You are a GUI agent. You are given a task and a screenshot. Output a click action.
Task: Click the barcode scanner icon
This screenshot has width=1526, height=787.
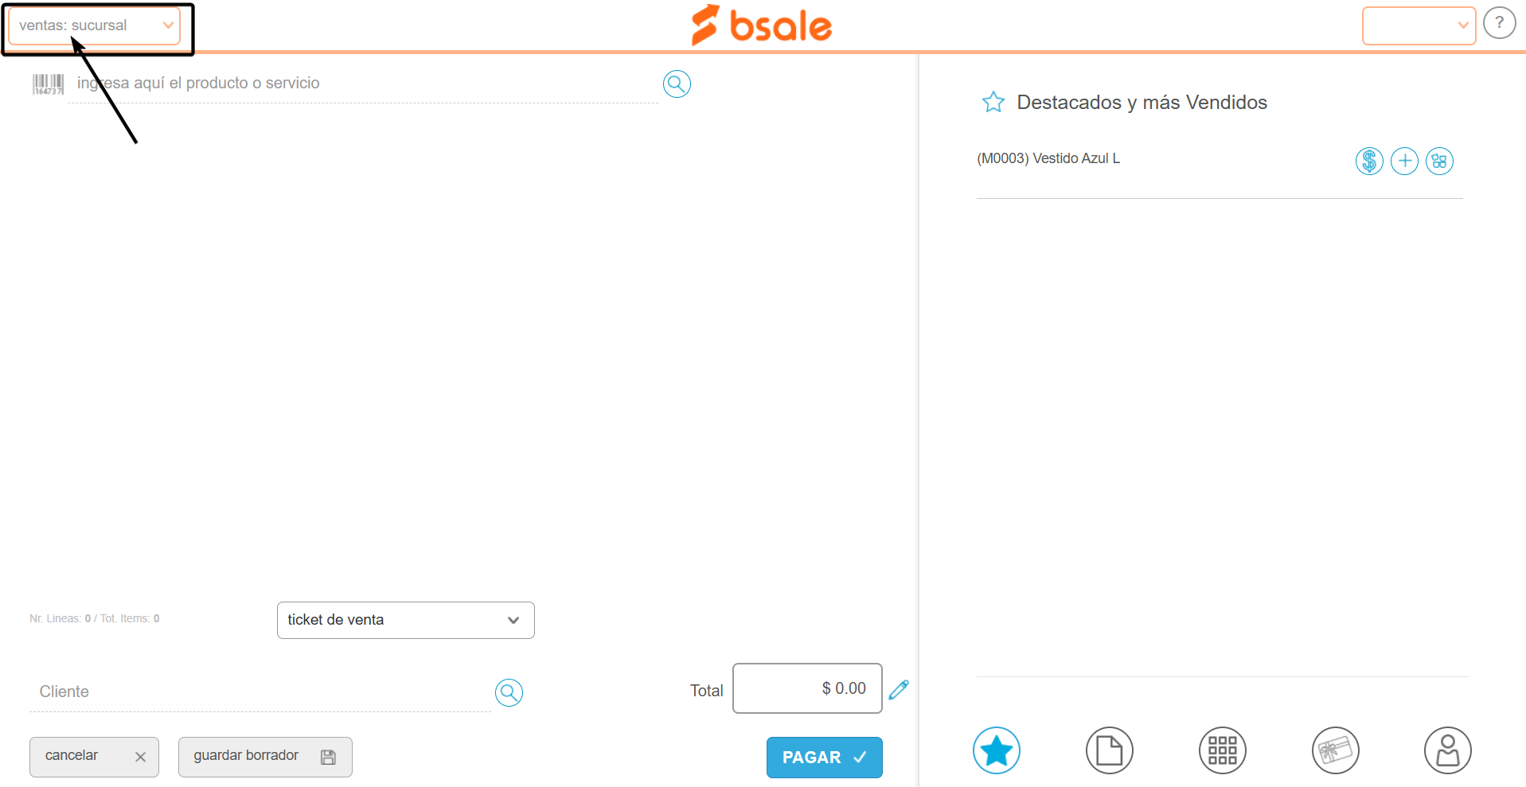tap(48, 84)
